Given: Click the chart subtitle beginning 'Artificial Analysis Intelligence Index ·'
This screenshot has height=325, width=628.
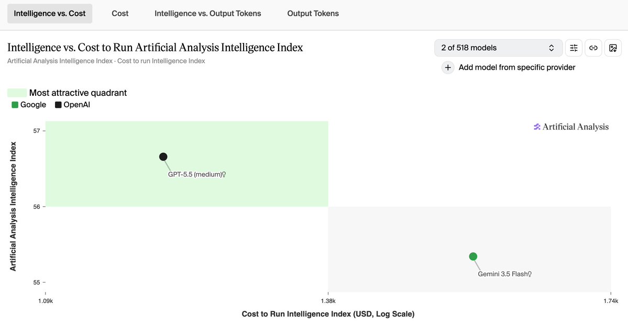Looking at the screenshot, I should coord(106,61).
